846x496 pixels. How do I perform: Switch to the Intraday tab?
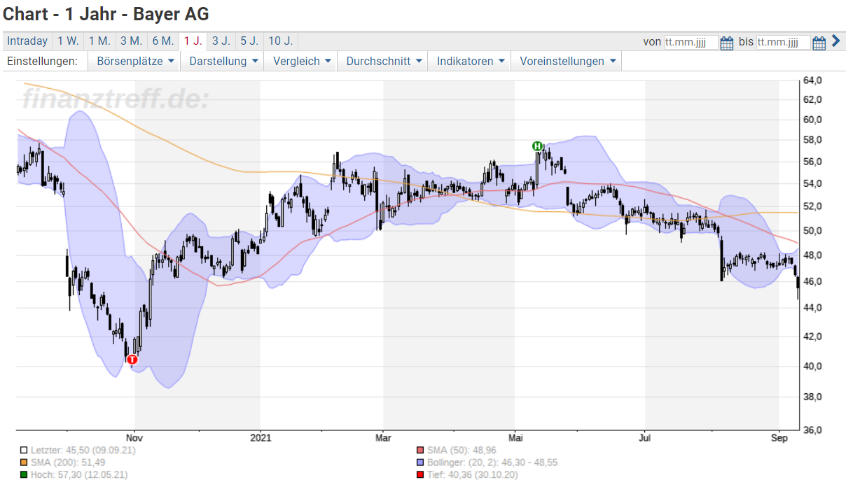coord(27,41)
